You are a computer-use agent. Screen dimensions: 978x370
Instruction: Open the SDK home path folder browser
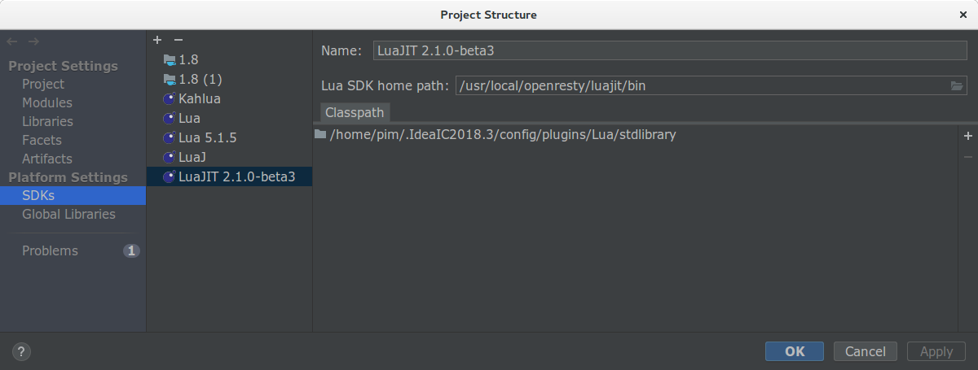pos(957,85)
